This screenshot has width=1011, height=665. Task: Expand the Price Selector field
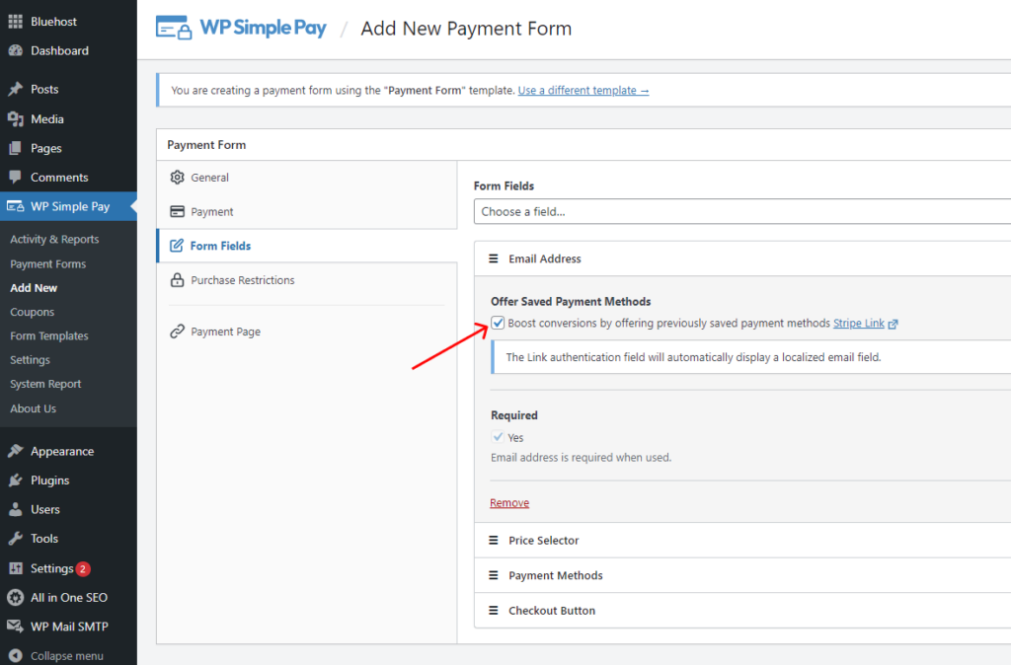pos(543,541)
